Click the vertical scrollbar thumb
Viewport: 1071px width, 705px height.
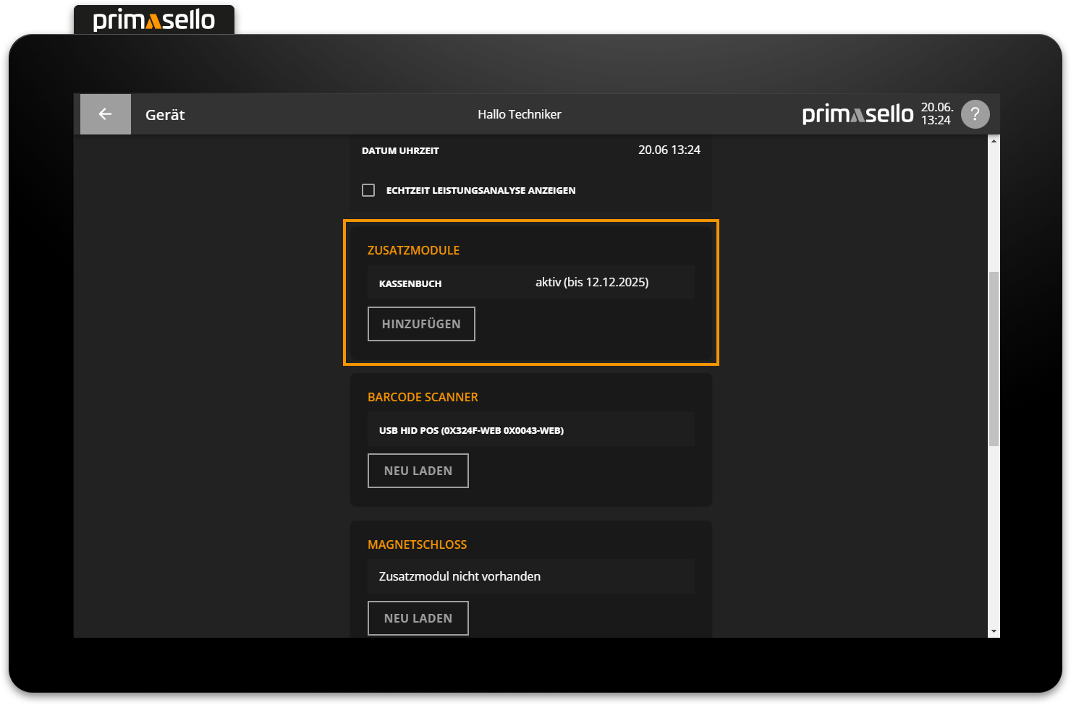[994, 359]
